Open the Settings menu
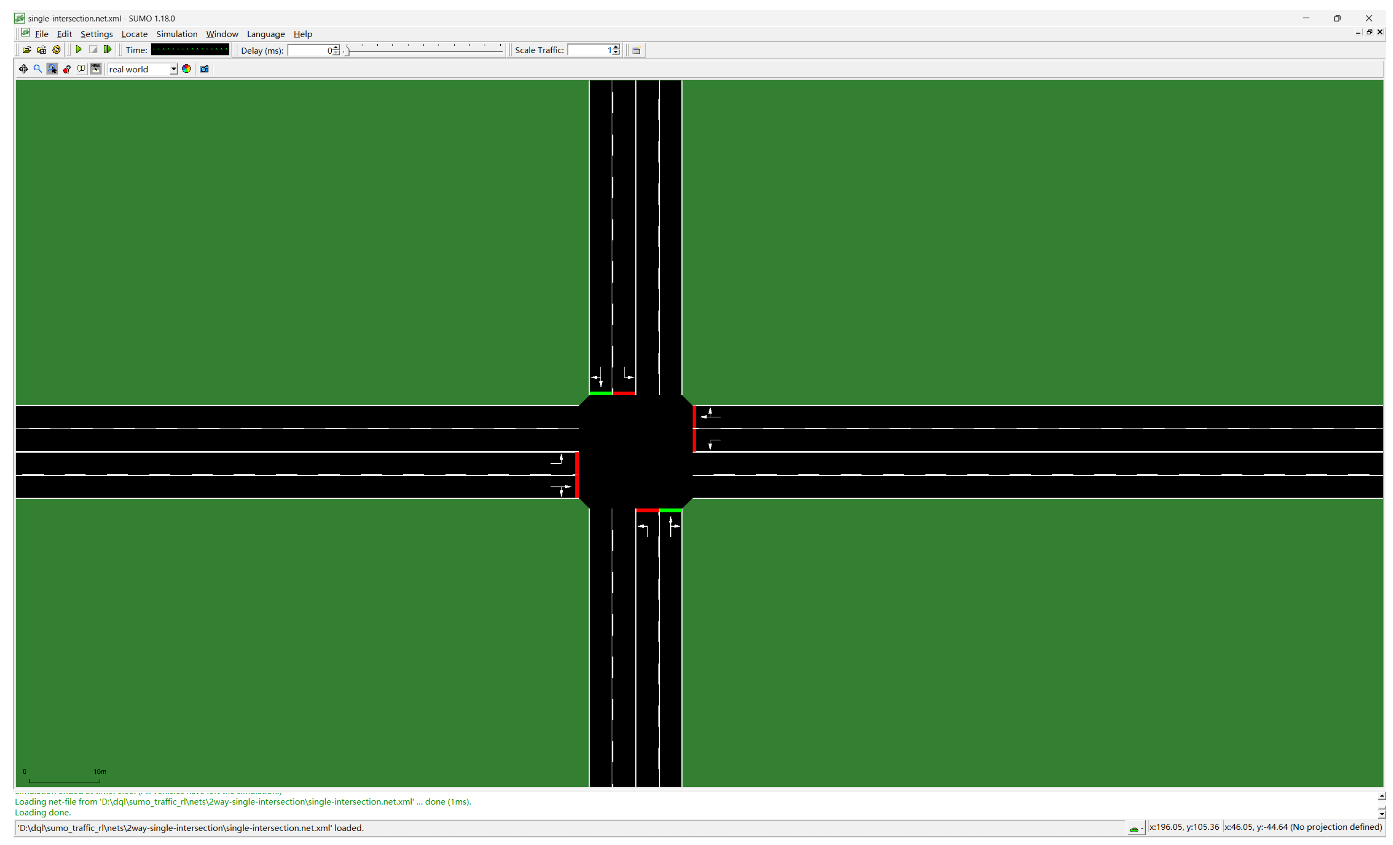 coord(96,34)
